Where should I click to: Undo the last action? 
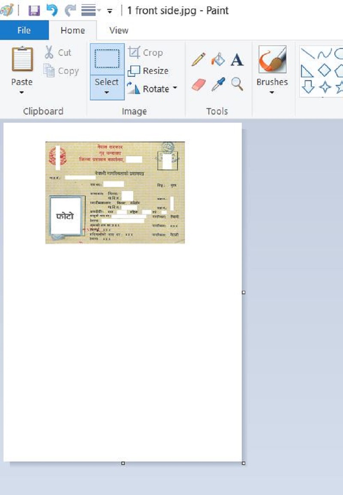(x=51, y=10)
